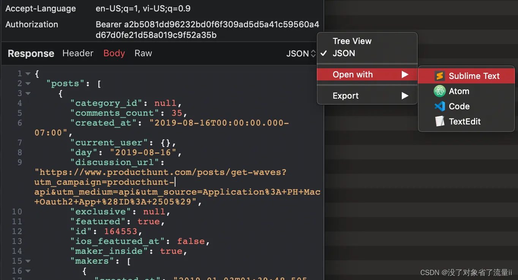Click the Response panel title
The image size is (518, 280).
click(31, 53)
